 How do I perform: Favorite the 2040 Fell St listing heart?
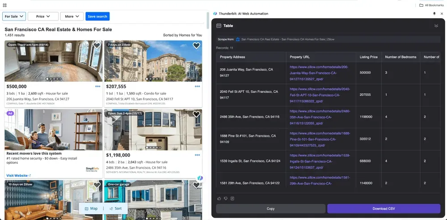196,46
